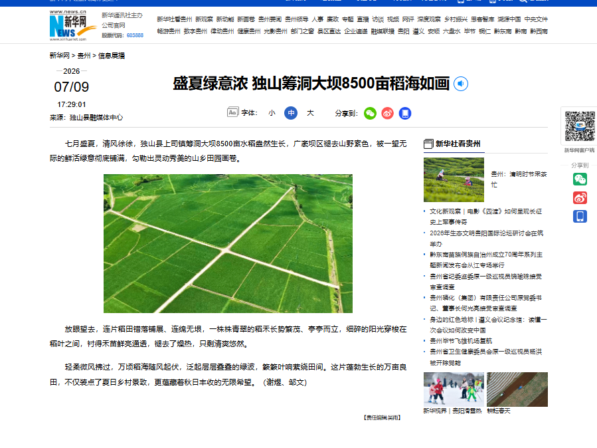Open the 思客智库 navigation item

click(x=482, y=19)
